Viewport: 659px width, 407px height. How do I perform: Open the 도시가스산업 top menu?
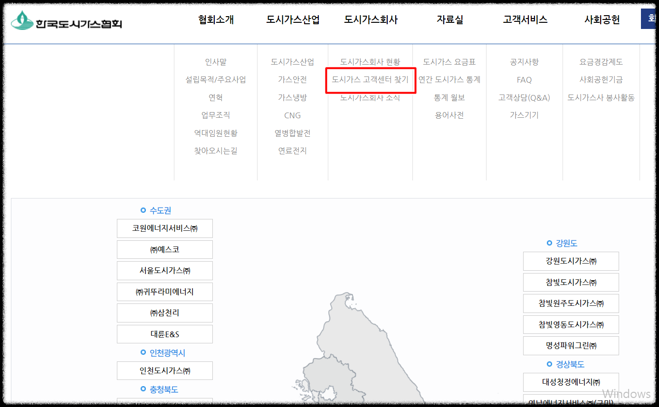point(293,20)
